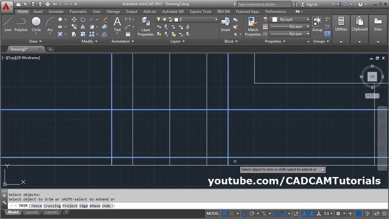Open the Express Tools ribbon tab

(x=200, y=12)
